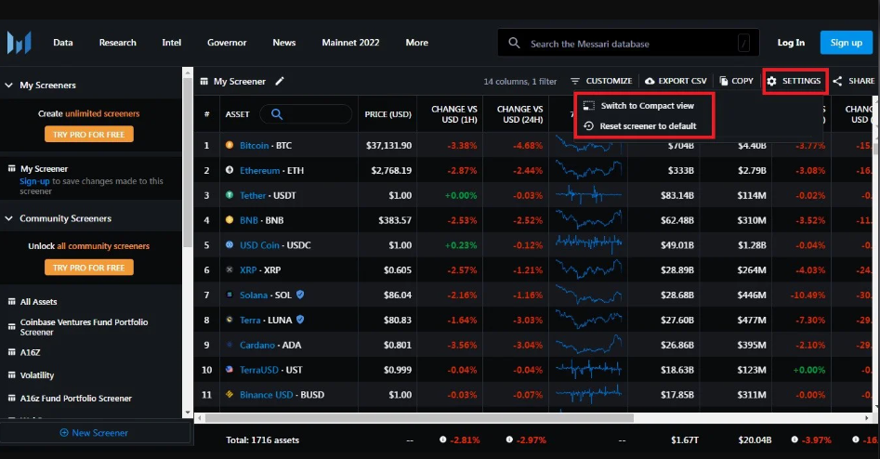This screenshot has width=880, height=459.
Task: Sort by Change vs USD (1H) header
Action: [x=454, y=114]
